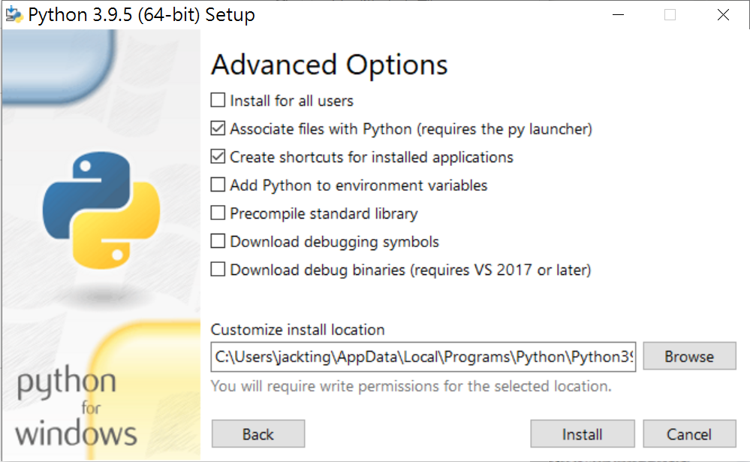Click the Customize install location label
The height and width of the screenshot is (462, 750).
(x=297, y=329)
